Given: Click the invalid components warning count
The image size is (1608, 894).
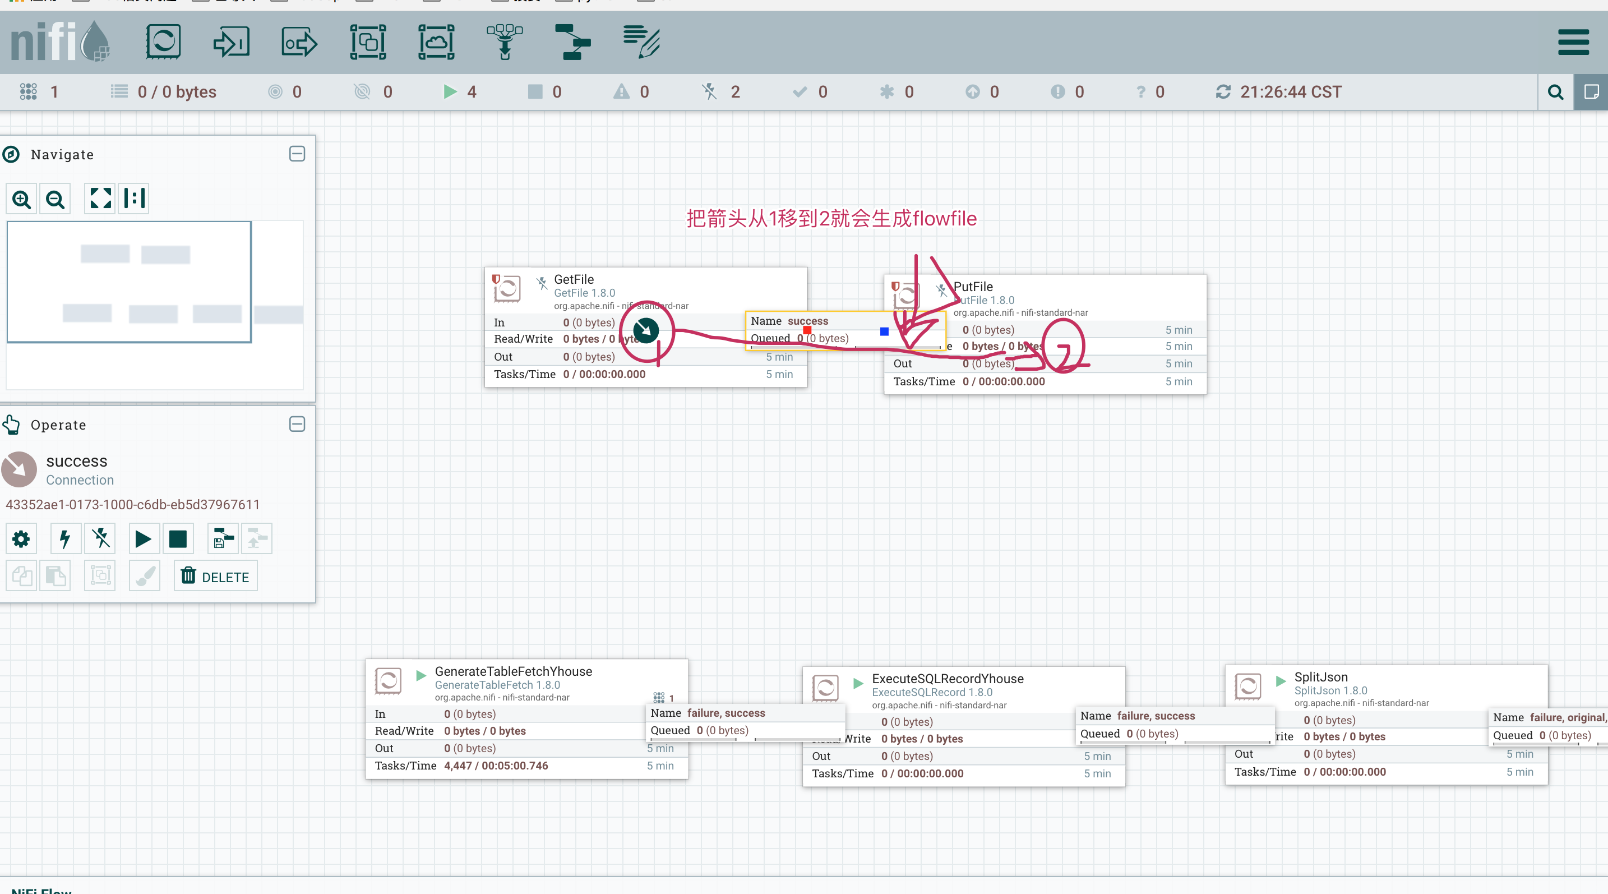Looking at the screenshot, I should (x=631, y=93).
